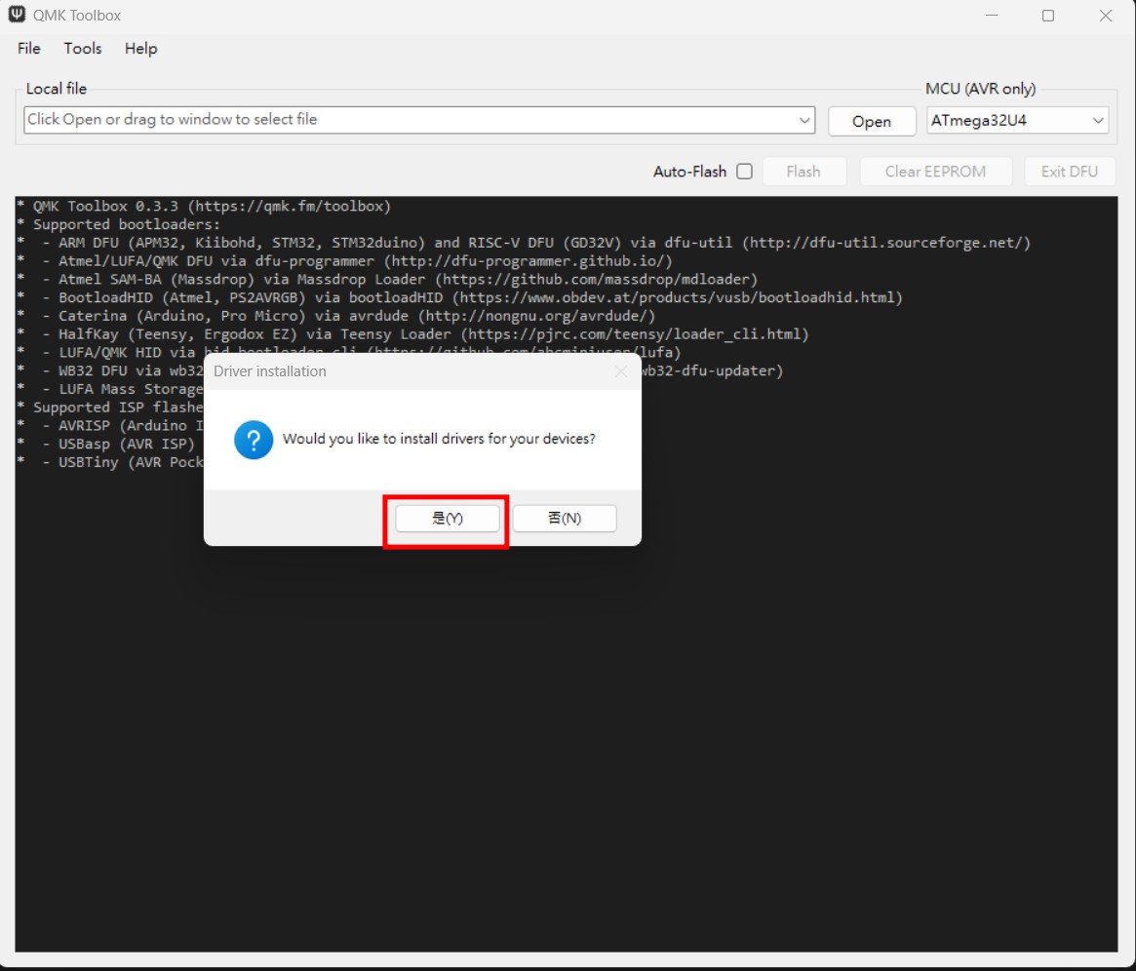Minimize the QMK Toolbox window

click(992, 16)
